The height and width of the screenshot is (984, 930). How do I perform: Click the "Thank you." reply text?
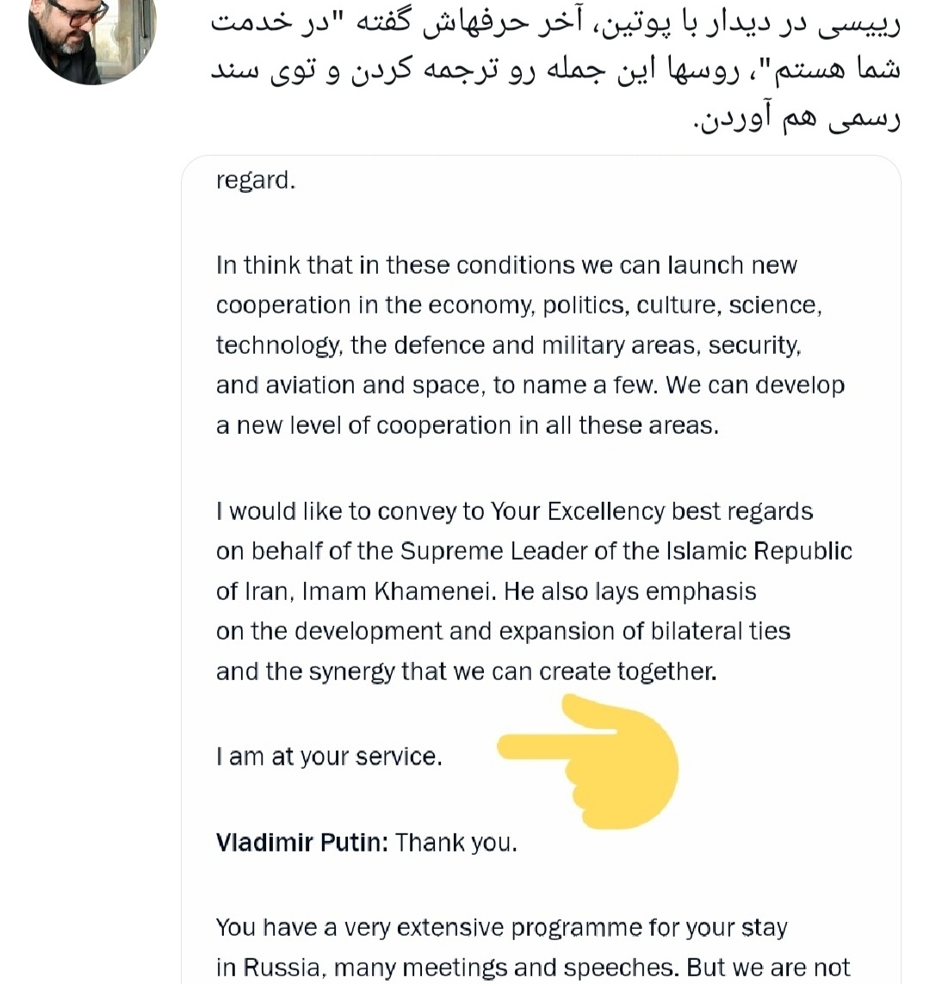click(x=456, y=842)
